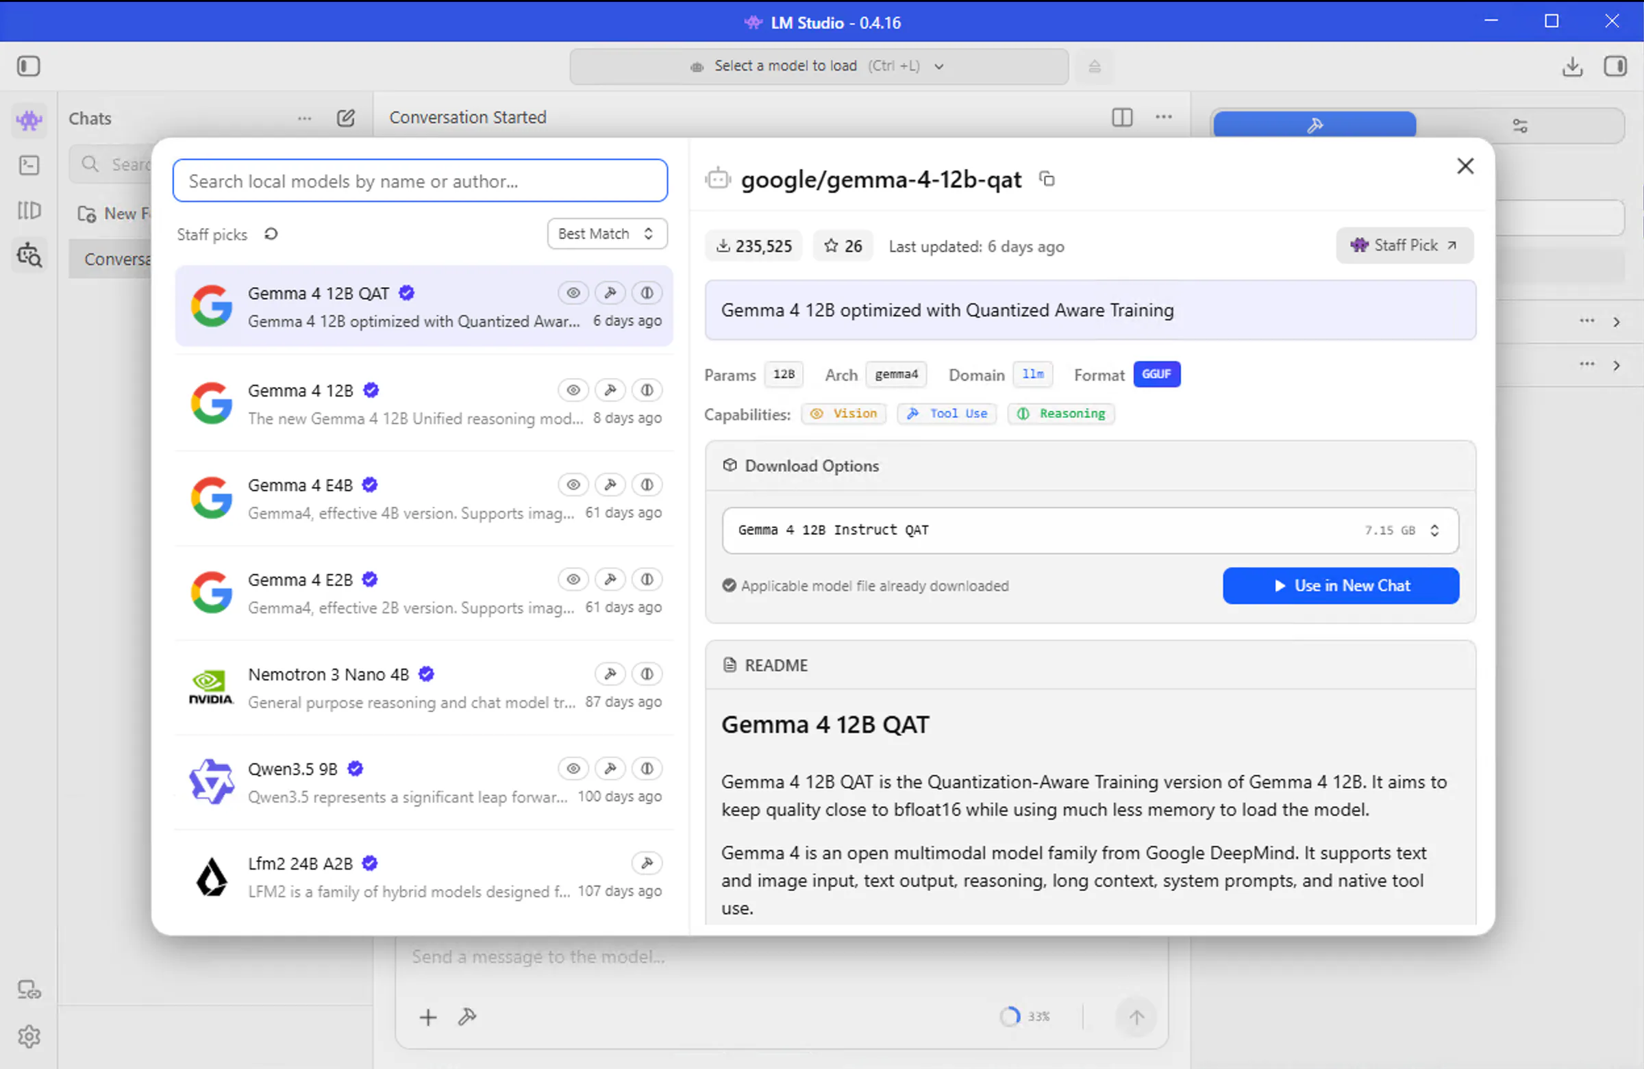Click reasoning icon on Qwen3.5 9B row

(647, 768)
